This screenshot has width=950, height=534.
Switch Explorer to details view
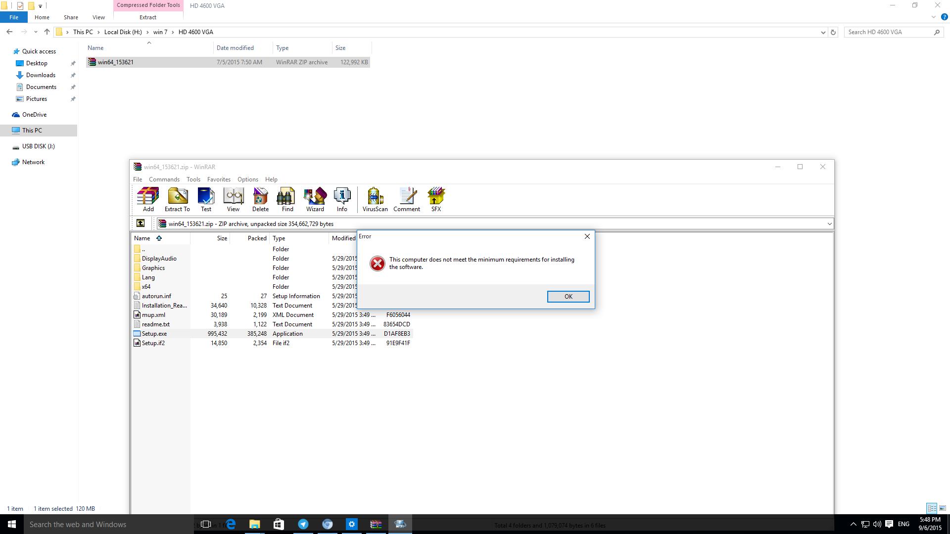point(931,508)
